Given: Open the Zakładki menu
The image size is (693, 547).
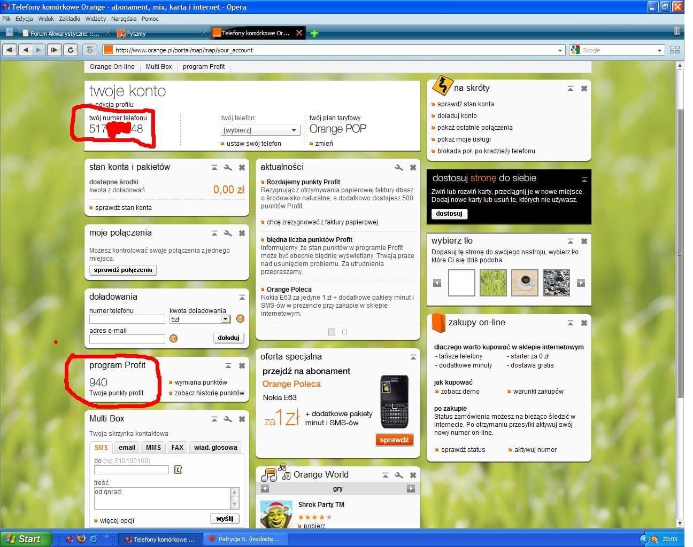Looking at the screenshot, I should point(70,19).
